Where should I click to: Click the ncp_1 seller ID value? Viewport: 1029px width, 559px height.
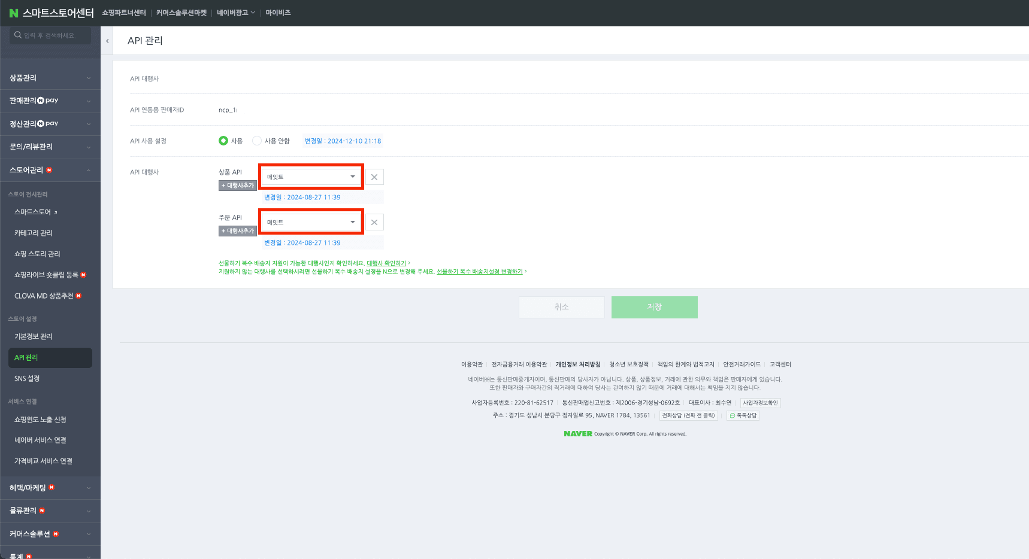[x=228, y=110]
